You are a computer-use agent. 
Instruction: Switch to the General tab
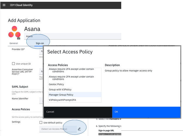(x=13, y=43)
